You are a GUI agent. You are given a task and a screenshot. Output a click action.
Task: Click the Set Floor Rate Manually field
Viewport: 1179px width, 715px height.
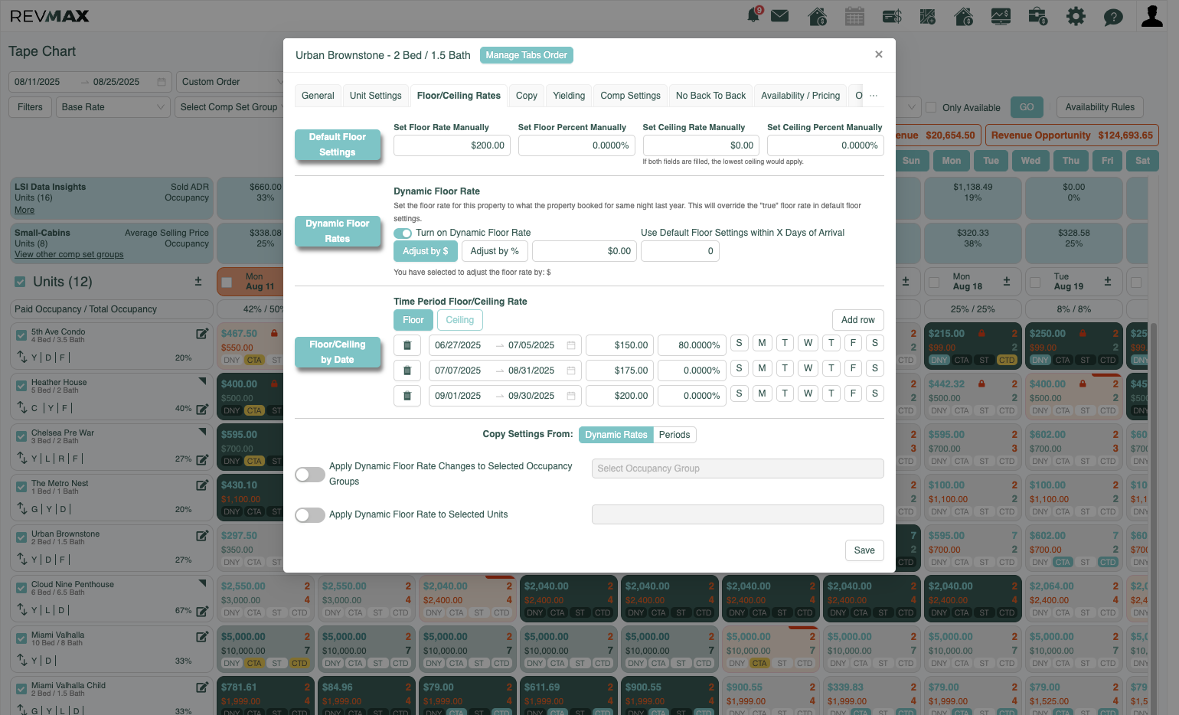click(452, 145)
